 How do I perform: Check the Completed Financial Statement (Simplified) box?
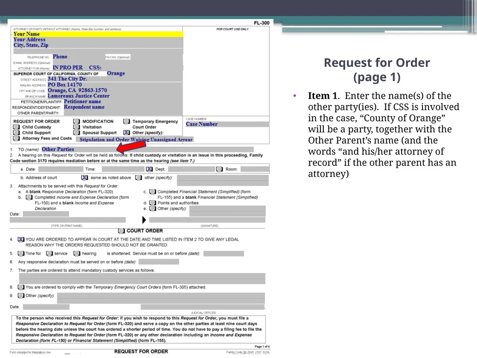click(152, 192)
